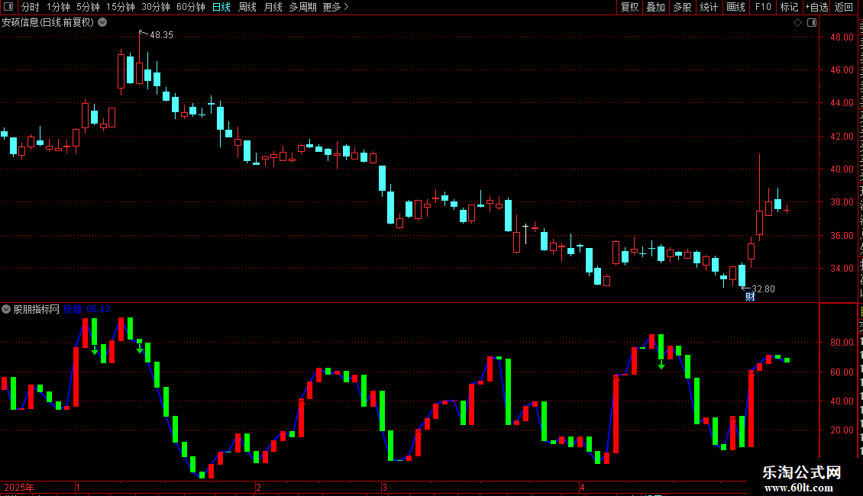863x496 pixels.
Task: Select the 5分钟 period
Action: (x=88, y=7)
